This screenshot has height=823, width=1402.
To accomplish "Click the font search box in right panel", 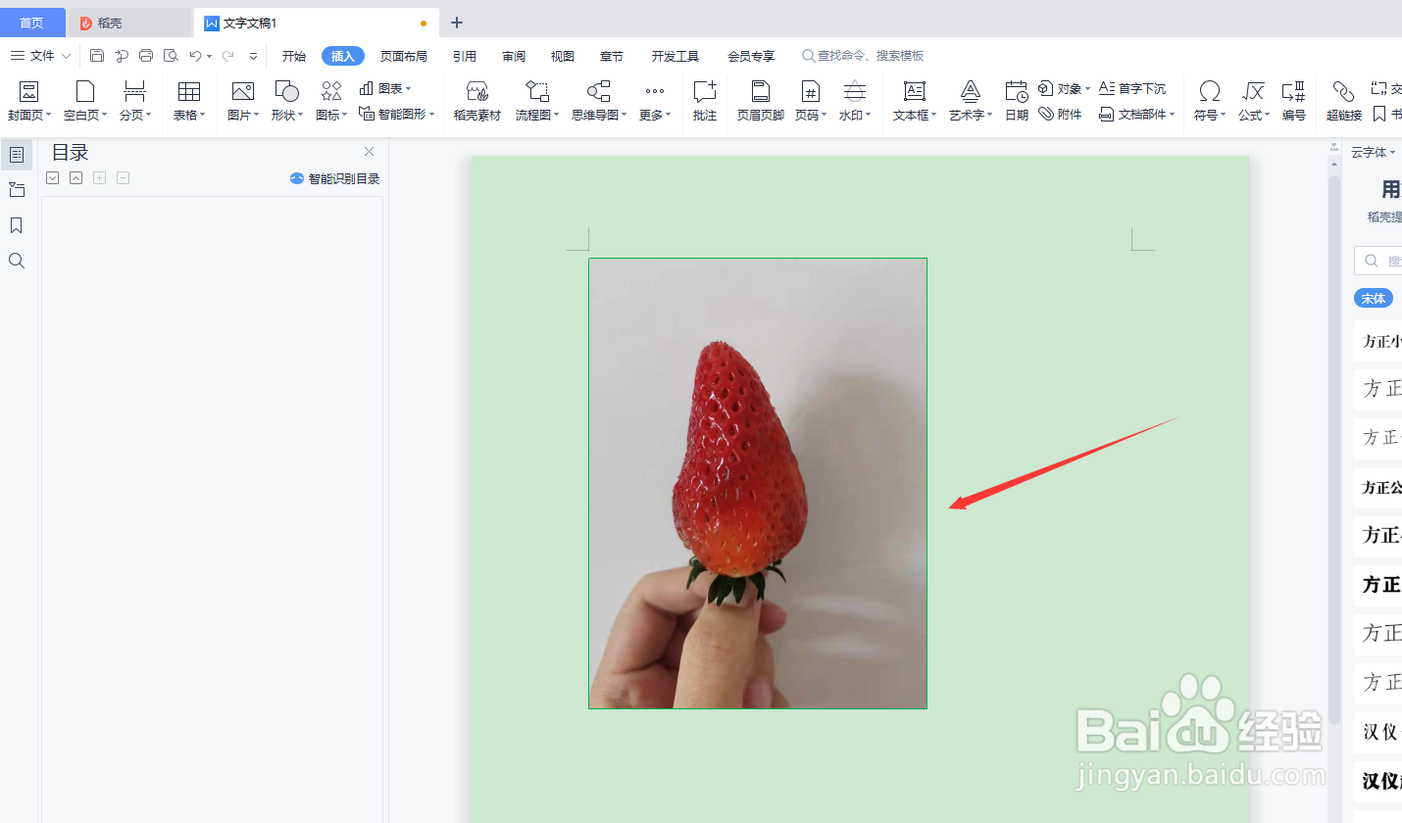I will 1378,261.
